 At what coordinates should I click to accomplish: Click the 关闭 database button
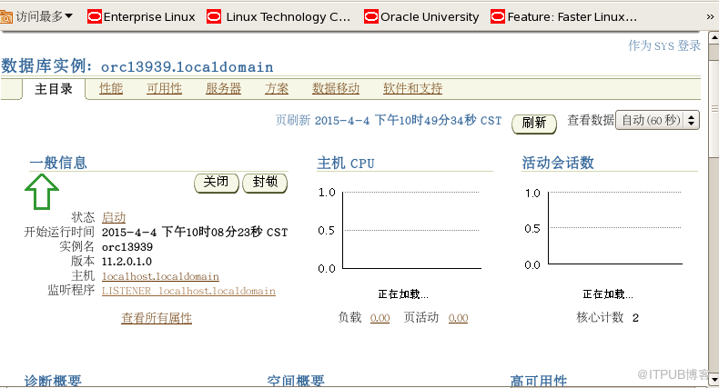[x=217, y=183]
